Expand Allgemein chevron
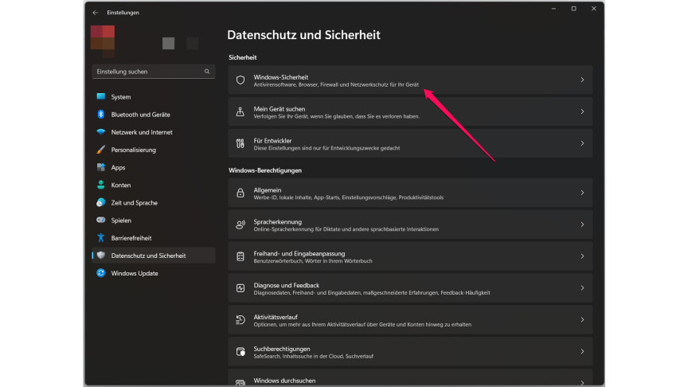 click(582, 193)
